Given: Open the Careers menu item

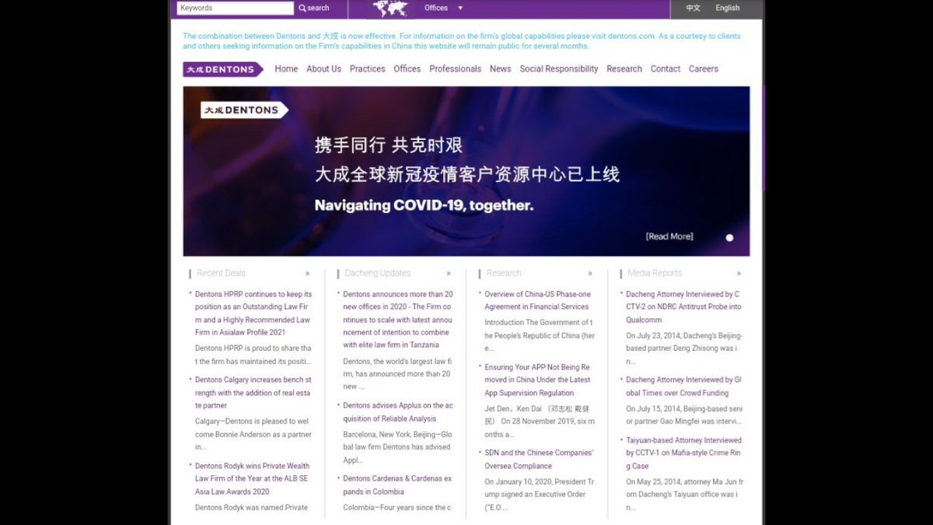Looking at the screenshot, I should tap(704, 69).
